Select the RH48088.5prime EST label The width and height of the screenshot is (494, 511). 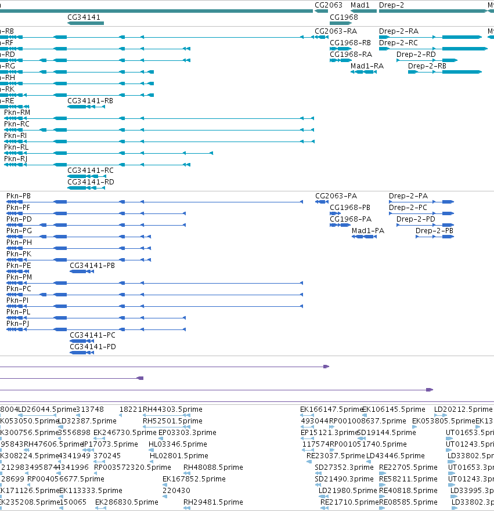[213, 467]
